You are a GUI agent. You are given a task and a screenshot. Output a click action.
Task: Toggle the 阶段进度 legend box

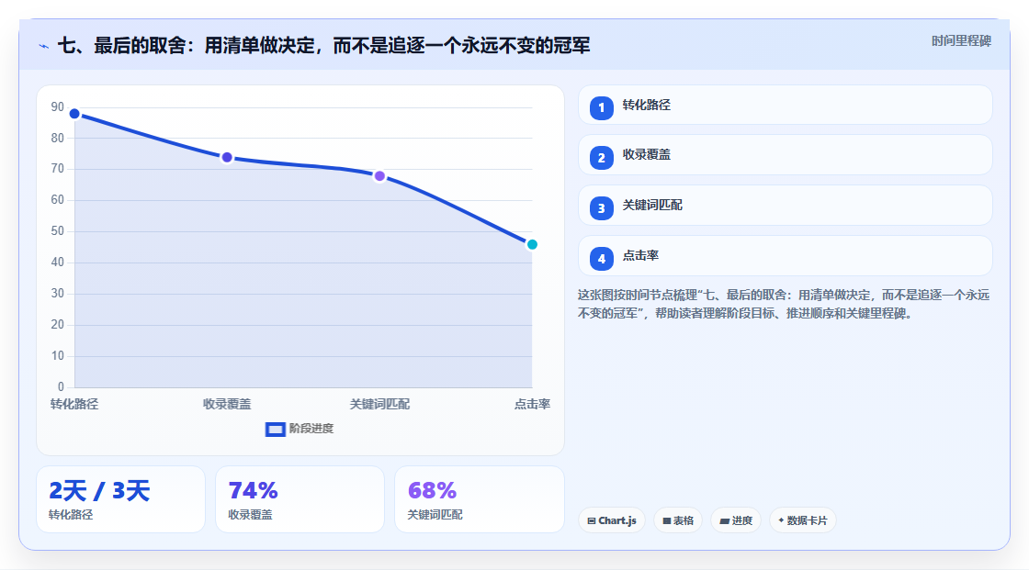[x=275, y=430]
